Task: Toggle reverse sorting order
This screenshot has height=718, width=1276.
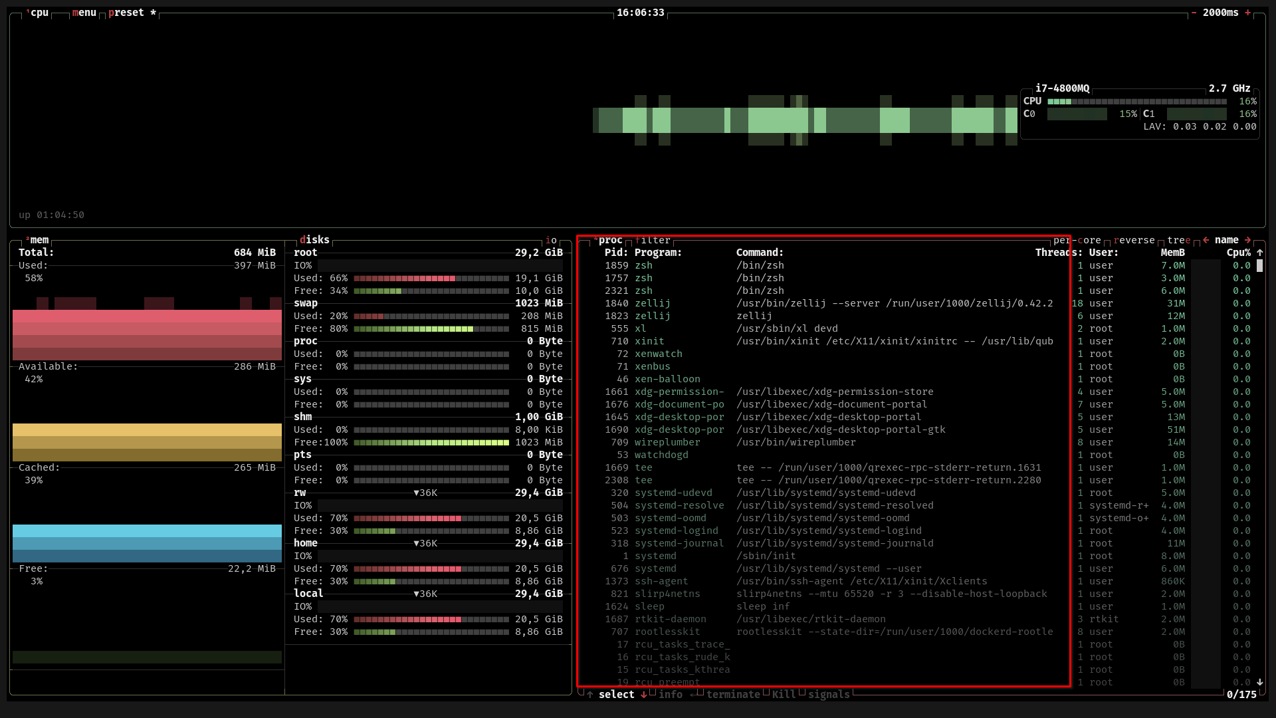Action: pos(1133,240)
